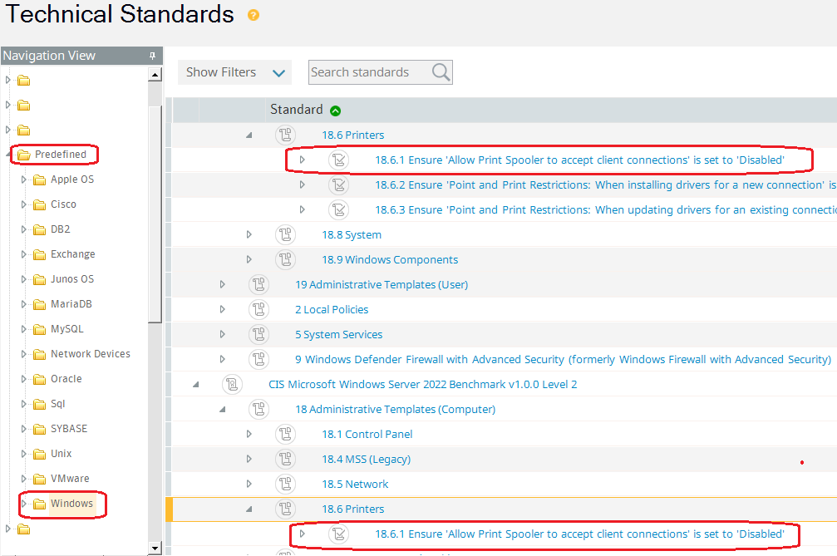Select the Unix tree item label
Screen dimensions: 837x556
[x=61, y=454]
